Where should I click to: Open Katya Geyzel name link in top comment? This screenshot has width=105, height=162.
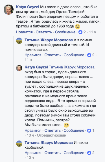(28, 7)
